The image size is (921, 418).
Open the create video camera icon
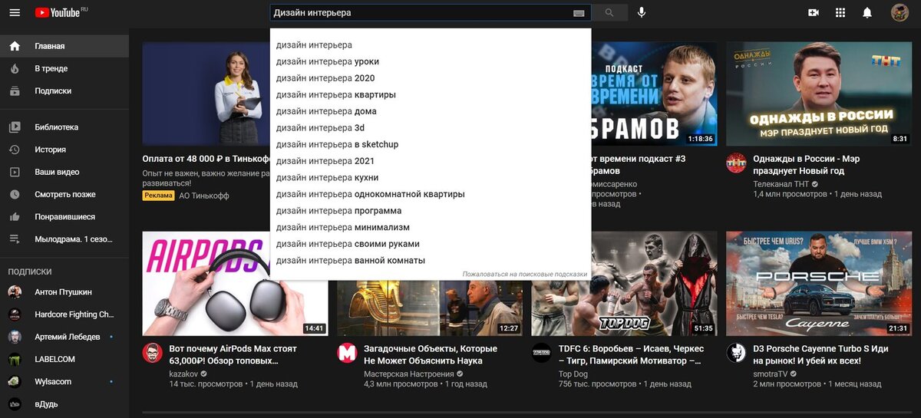pyautogui.click(x=814, y=13)
